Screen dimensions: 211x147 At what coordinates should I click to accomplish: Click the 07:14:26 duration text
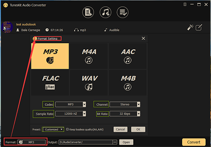(57, 30)
